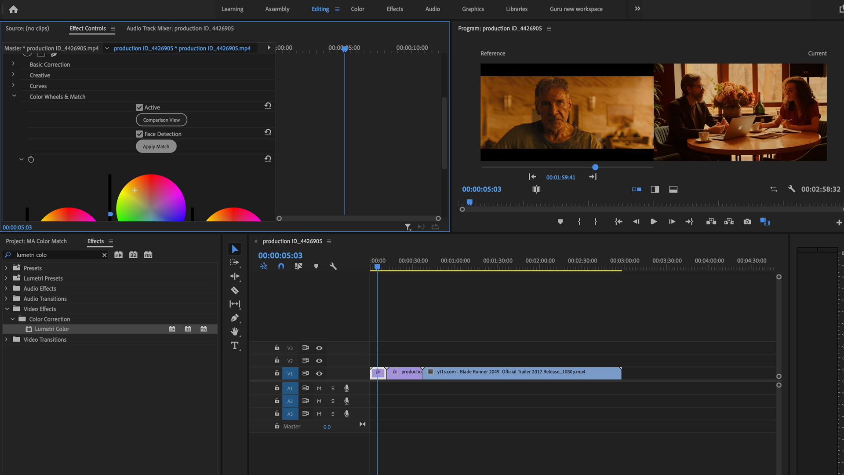Uncheck Face Detection checkbox
844x475 pixels.
[x=139, y=134]
